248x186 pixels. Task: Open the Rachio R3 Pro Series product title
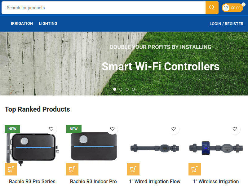click(32, 181)
